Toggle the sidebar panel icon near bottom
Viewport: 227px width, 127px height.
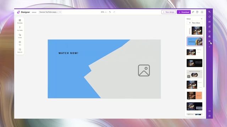pyautogui.click(x=210, y=111)
